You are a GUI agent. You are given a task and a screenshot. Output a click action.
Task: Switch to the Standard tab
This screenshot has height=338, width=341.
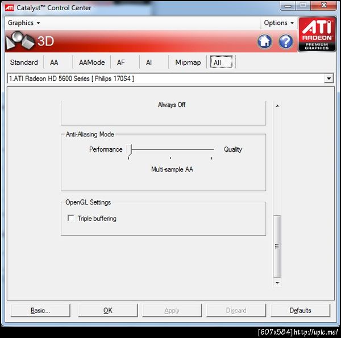pyautogui.click(x=24, y=62)
